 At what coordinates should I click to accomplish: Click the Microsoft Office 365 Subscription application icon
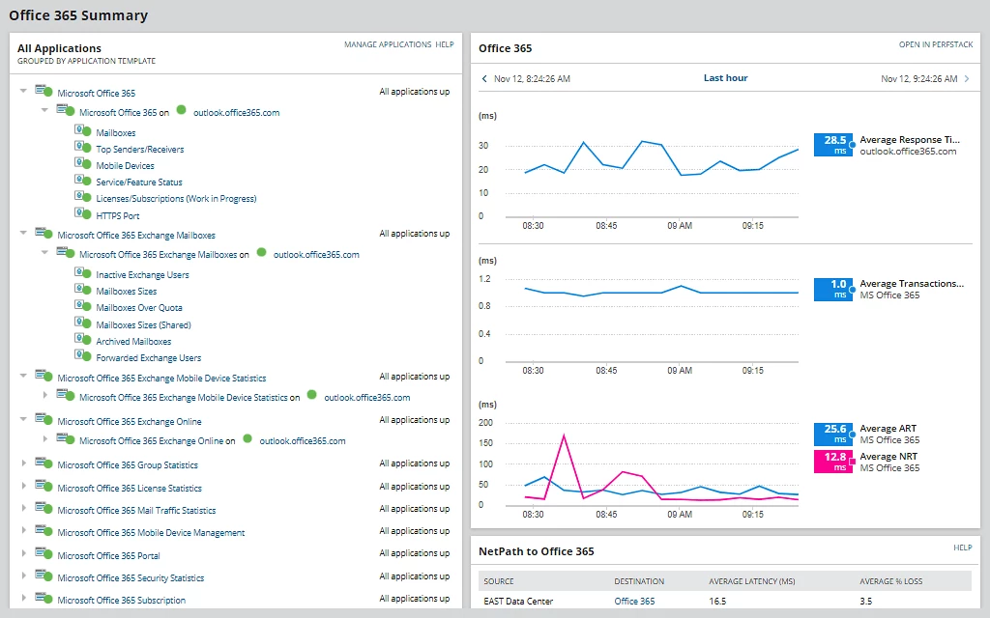[x=43, y=599]
